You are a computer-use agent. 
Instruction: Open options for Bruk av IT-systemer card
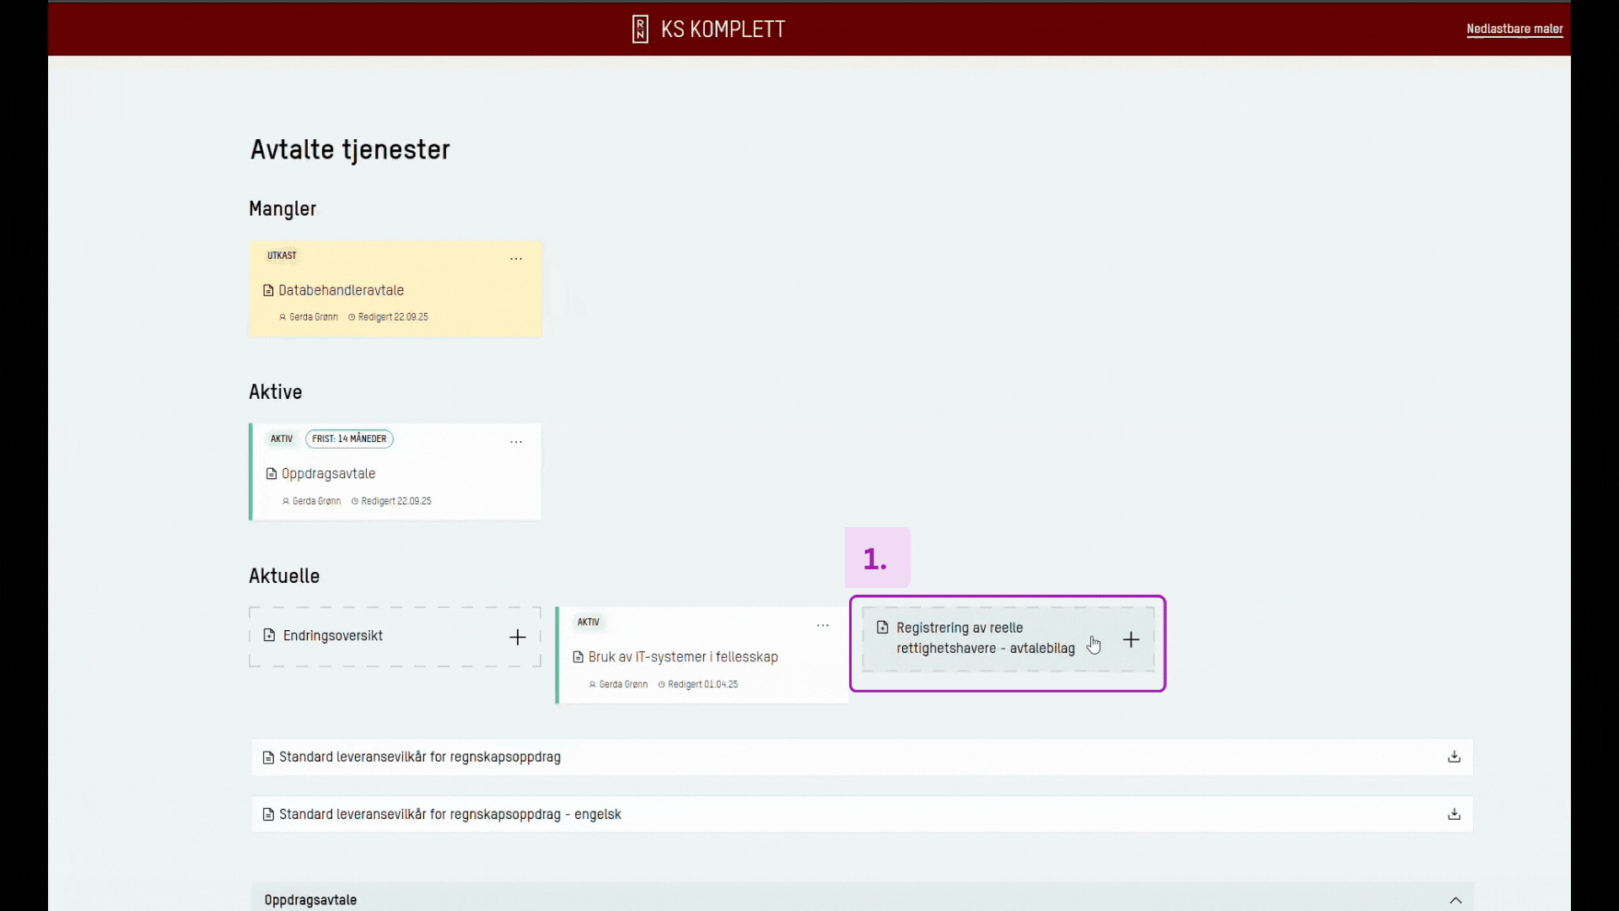coord(823,626)
